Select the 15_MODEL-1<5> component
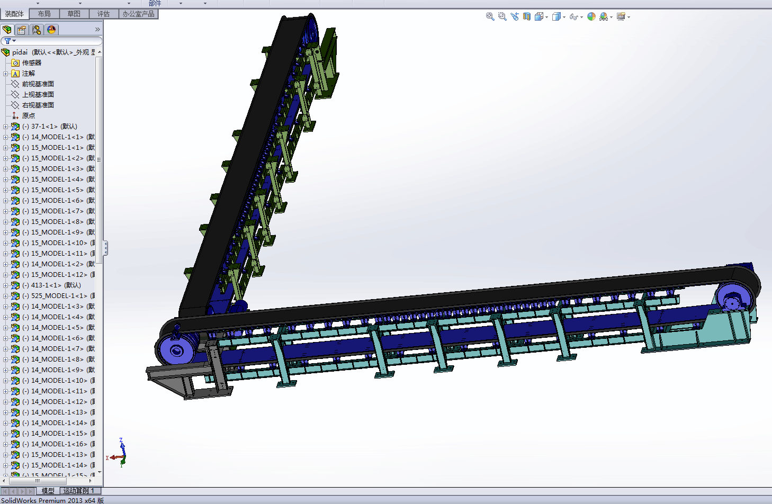The width and height of the screenshot is (772, 504). coord(53,190)
